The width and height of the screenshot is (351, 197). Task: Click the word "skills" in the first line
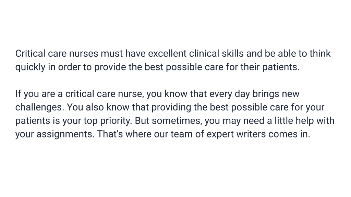(233, 54)
